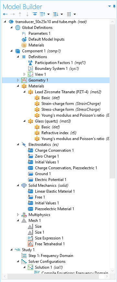Click the Solid Mechanics physics icon
Viewport: 117px width, 282px height.
pyautogui.click(x=24, y=186)
